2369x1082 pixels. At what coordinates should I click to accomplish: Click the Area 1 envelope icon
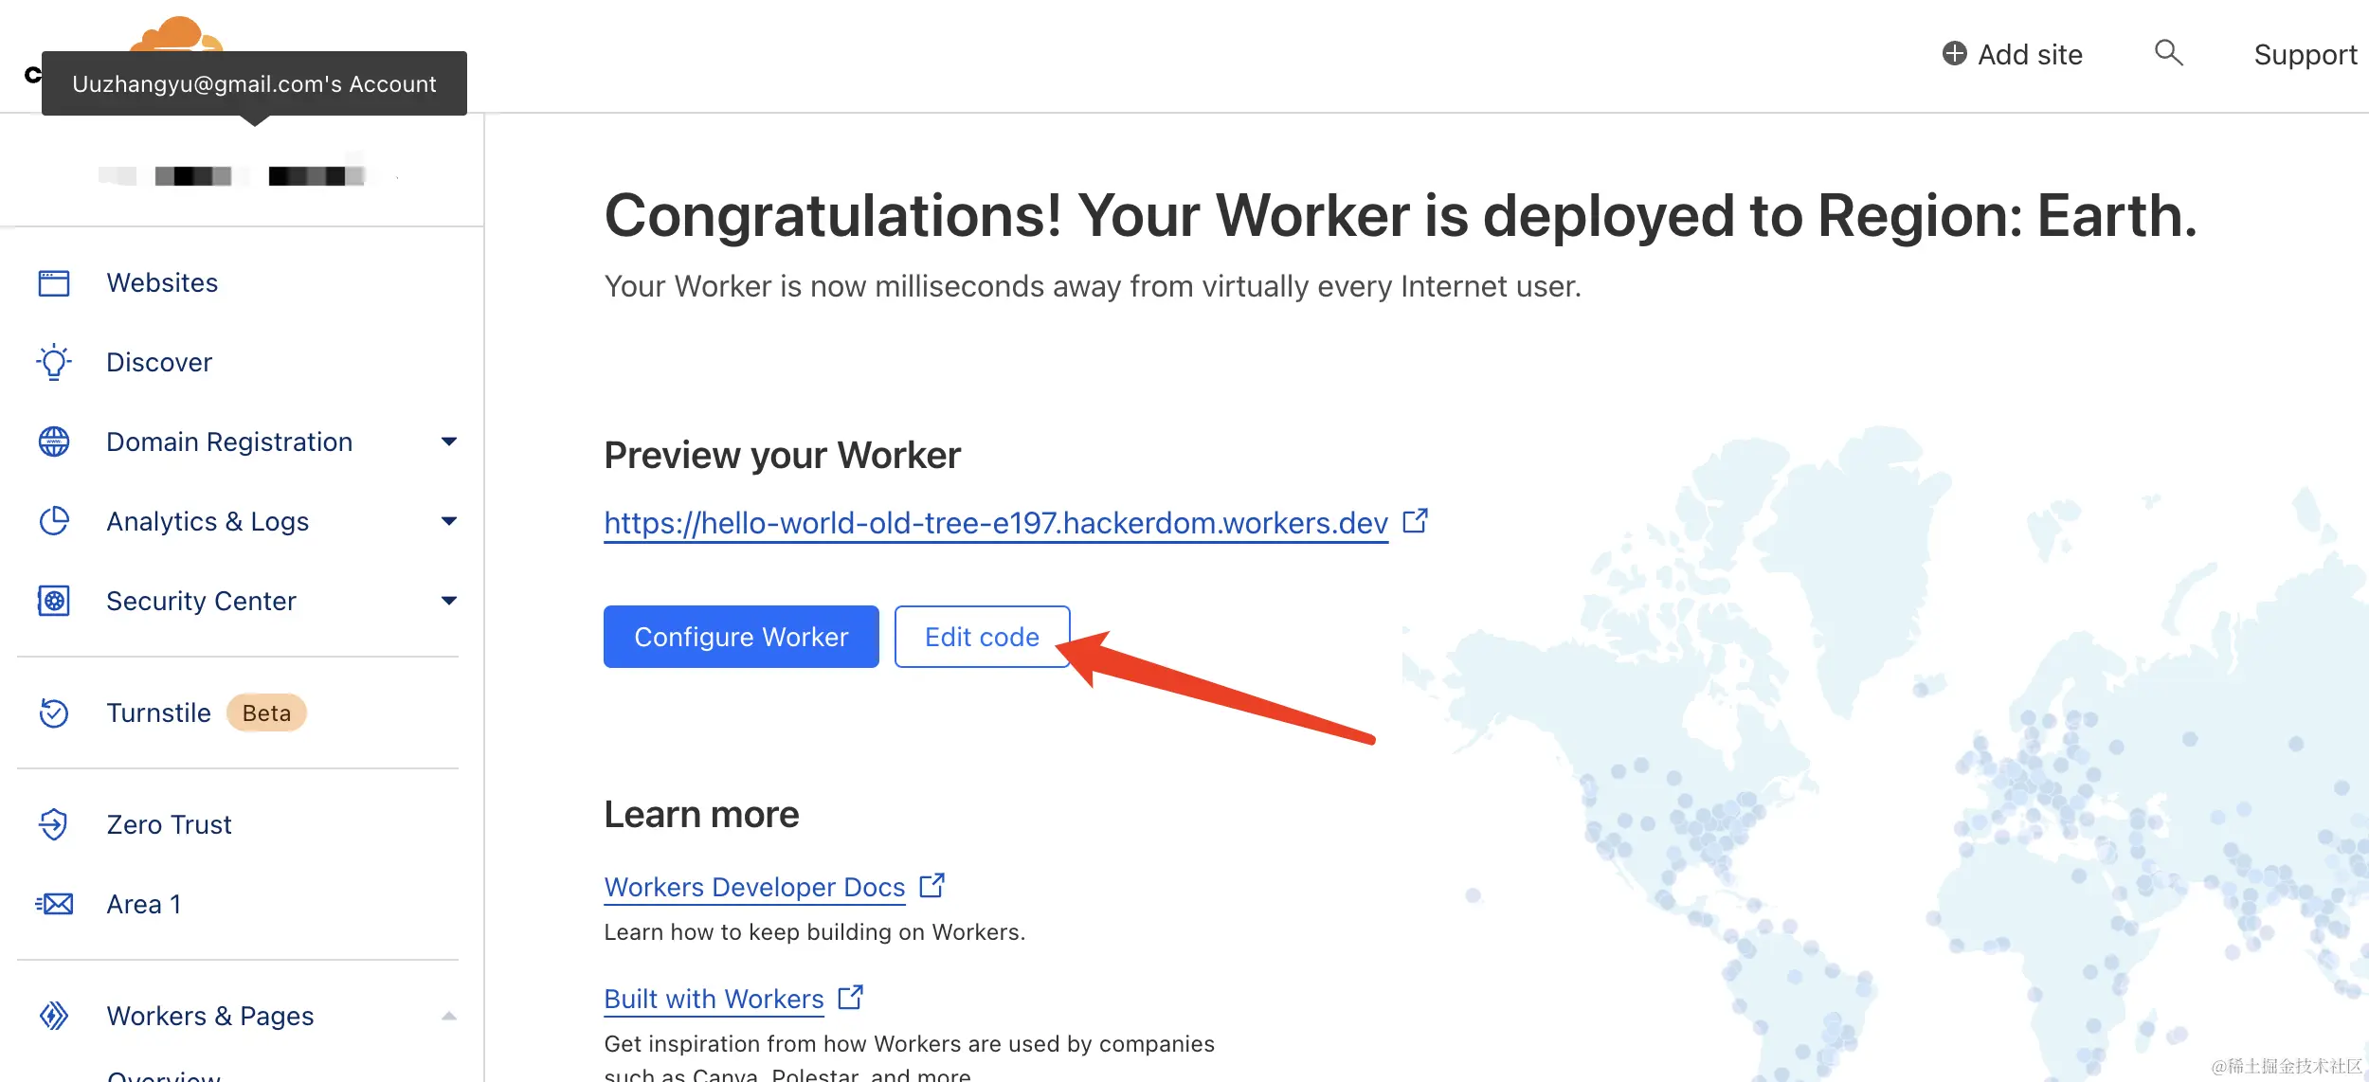54,904
